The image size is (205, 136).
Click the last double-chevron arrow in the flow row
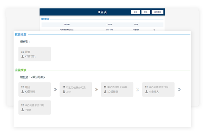pyautogui.click(x=179, y=89)
